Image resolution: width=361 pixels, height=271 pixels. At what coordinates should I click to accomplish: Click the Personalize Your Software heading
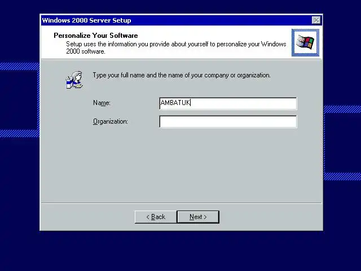point(96,36)
